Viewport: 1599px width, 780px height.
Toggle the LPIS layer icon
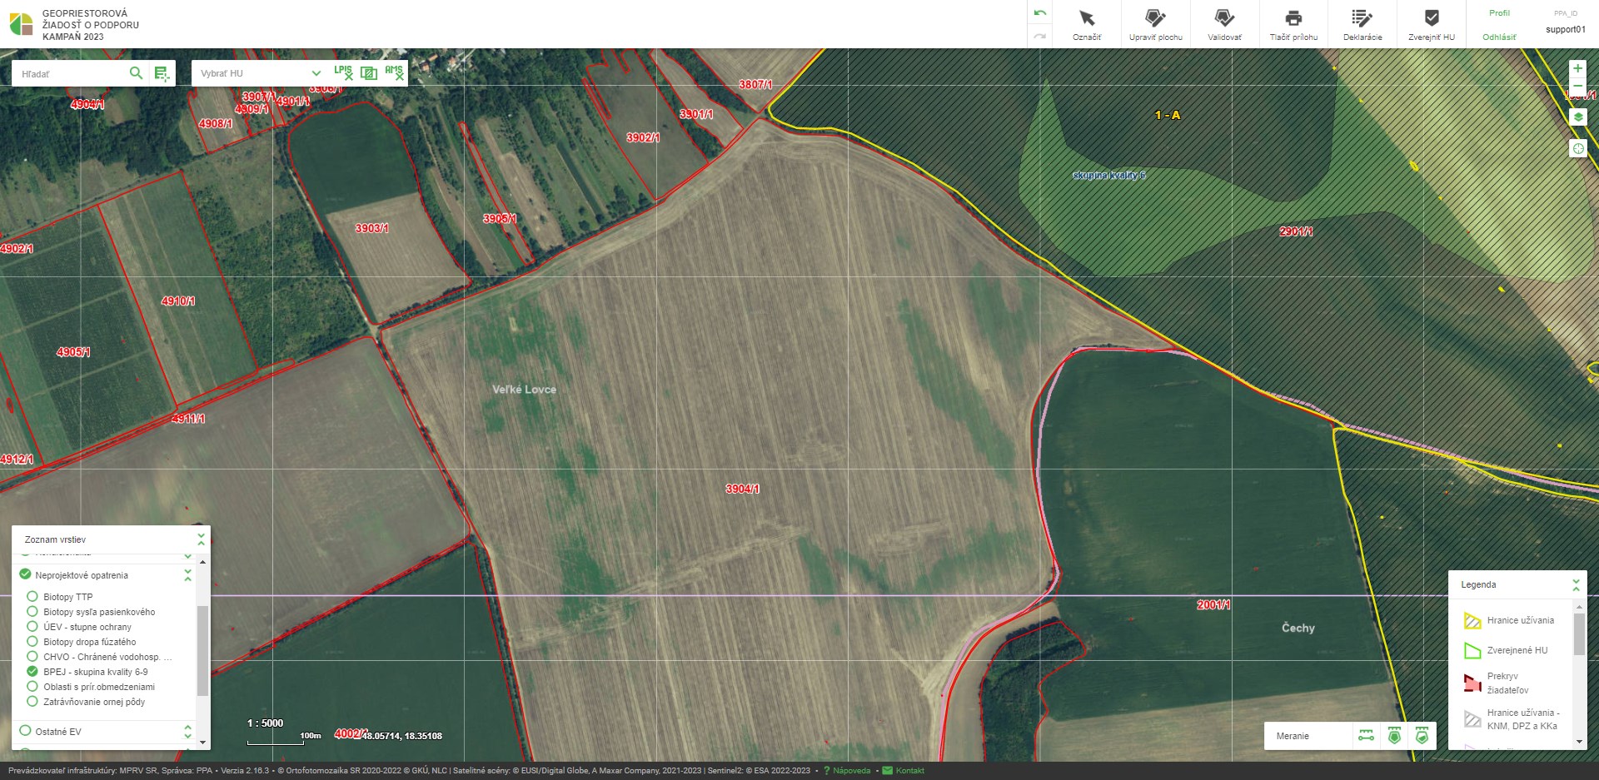(343, 72)
